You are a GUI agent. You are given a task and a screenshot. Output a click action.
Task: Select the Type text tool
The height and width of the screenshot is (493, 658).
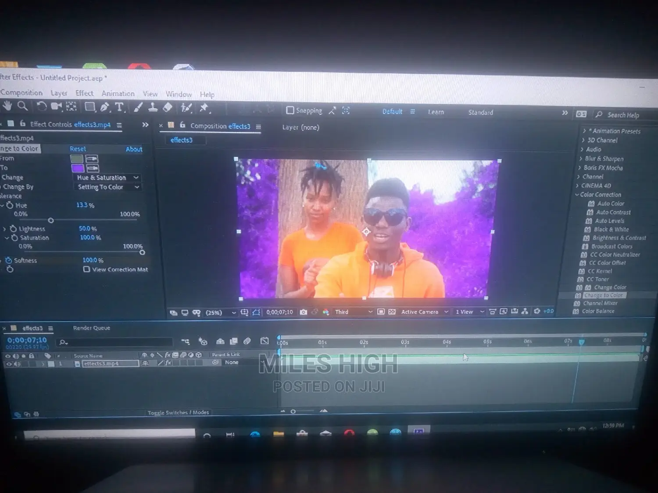pos(119,107)
